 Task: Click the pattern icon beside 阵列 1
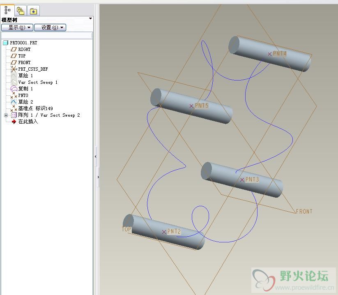(x=14, y=115)
